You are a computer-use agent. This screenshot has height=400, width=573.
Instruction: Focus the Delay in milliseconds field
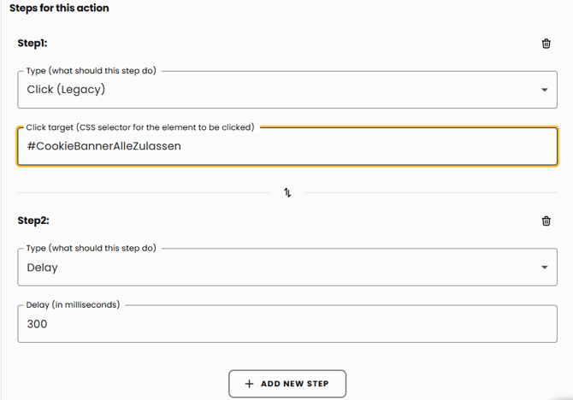[287, 324]
